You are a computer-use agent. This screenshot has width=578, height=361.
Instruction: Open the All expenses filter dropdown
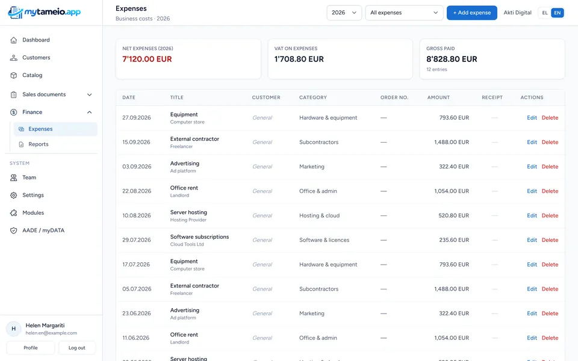point(404,13)
